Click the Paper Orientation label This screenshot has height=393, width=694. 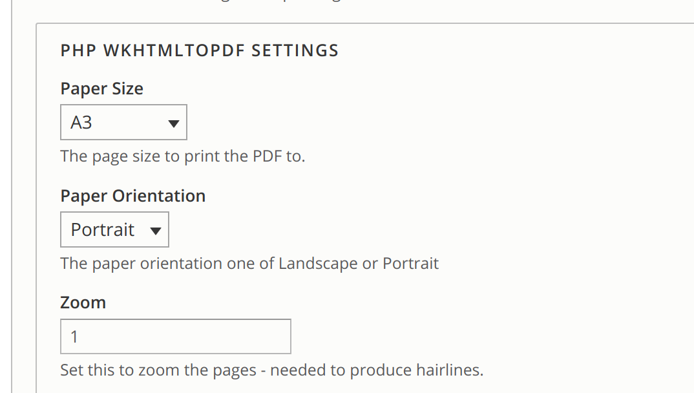[x=132, y=195]
